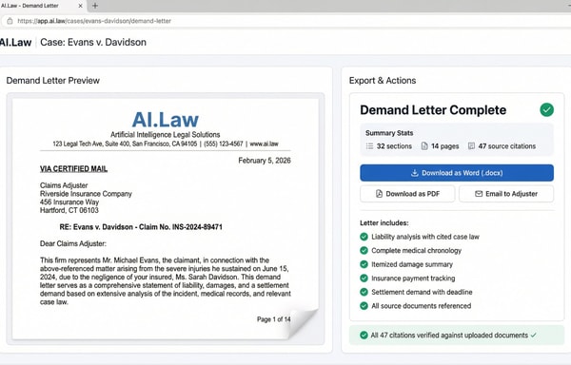This screenshot has width=571, height=365.
Task: Click the PDF file icon
Action: tap(379, 194)
